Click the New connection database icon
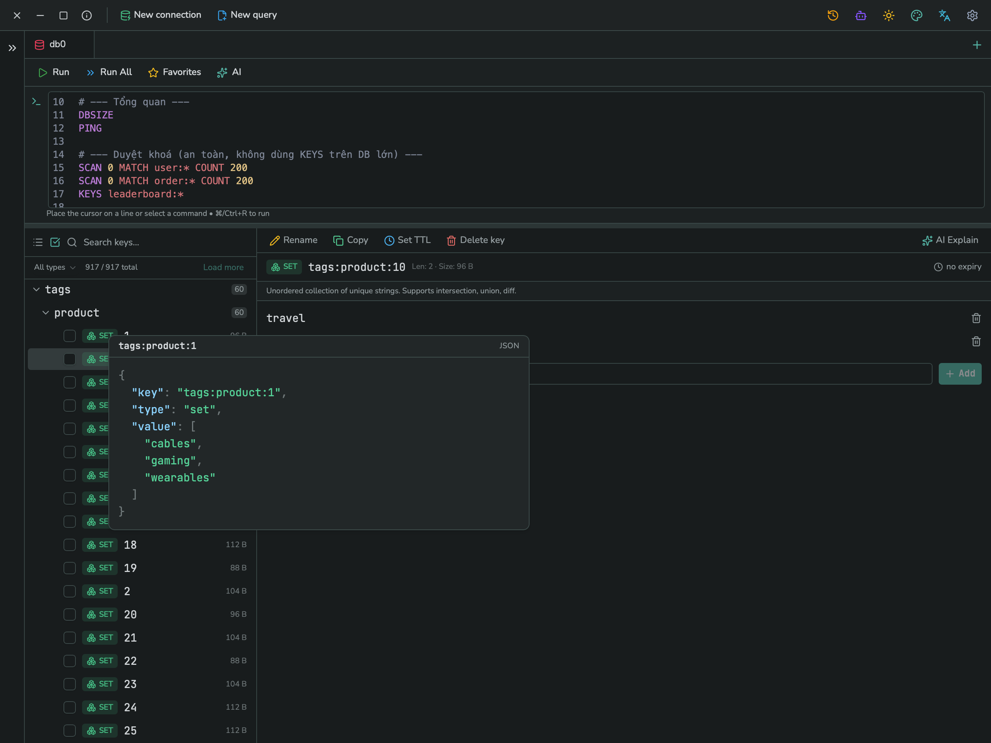The width and height of the screenshot is (991, 743). (x=125, y=15)
